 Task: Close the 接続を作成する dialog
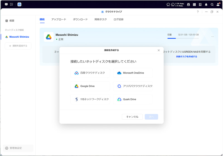pyautogui.click(x=159, y=50)
